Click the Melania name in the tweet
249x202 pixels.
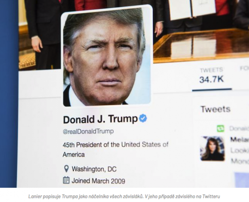pyautogui.click(x=239, y=140)
